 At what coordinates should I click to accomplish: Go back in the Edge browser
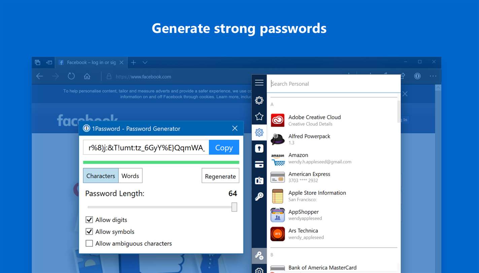(40, 76)
